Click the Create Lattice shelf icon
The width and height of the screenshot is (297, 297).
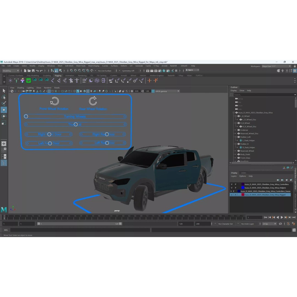[x=97, y=81]
